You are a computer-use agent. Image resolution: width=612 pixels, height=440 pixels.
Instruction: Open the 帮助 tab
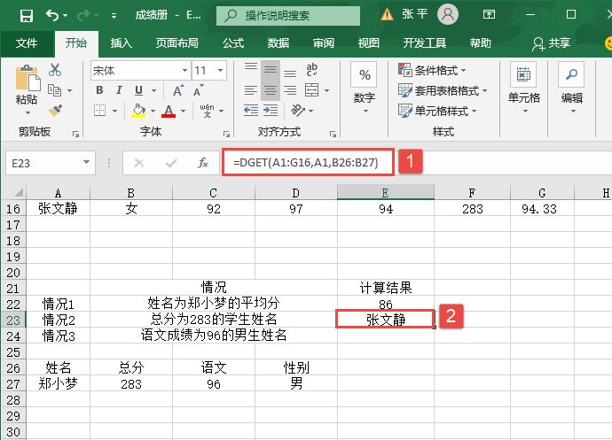[x=481, y=42]
